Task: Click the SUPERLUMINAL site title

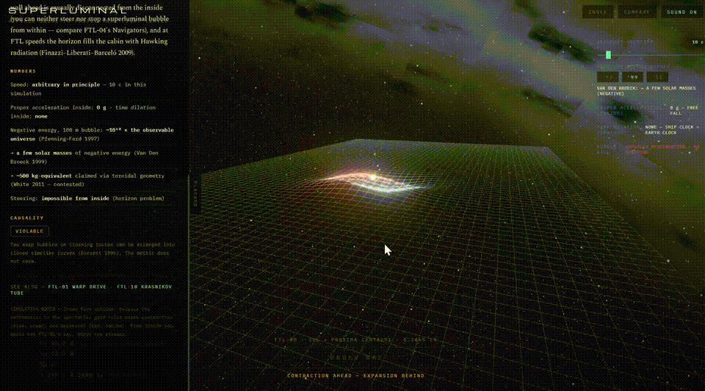Action: [x=68, y=10]
